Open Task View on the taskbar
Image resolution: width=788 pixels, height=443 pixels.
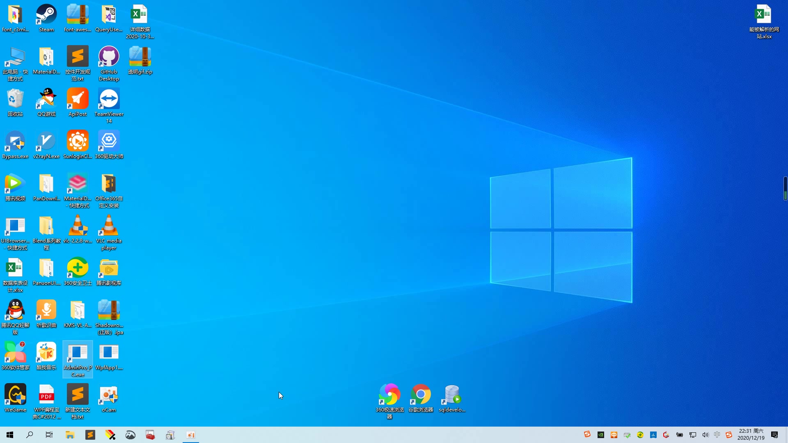coord(49,435)
